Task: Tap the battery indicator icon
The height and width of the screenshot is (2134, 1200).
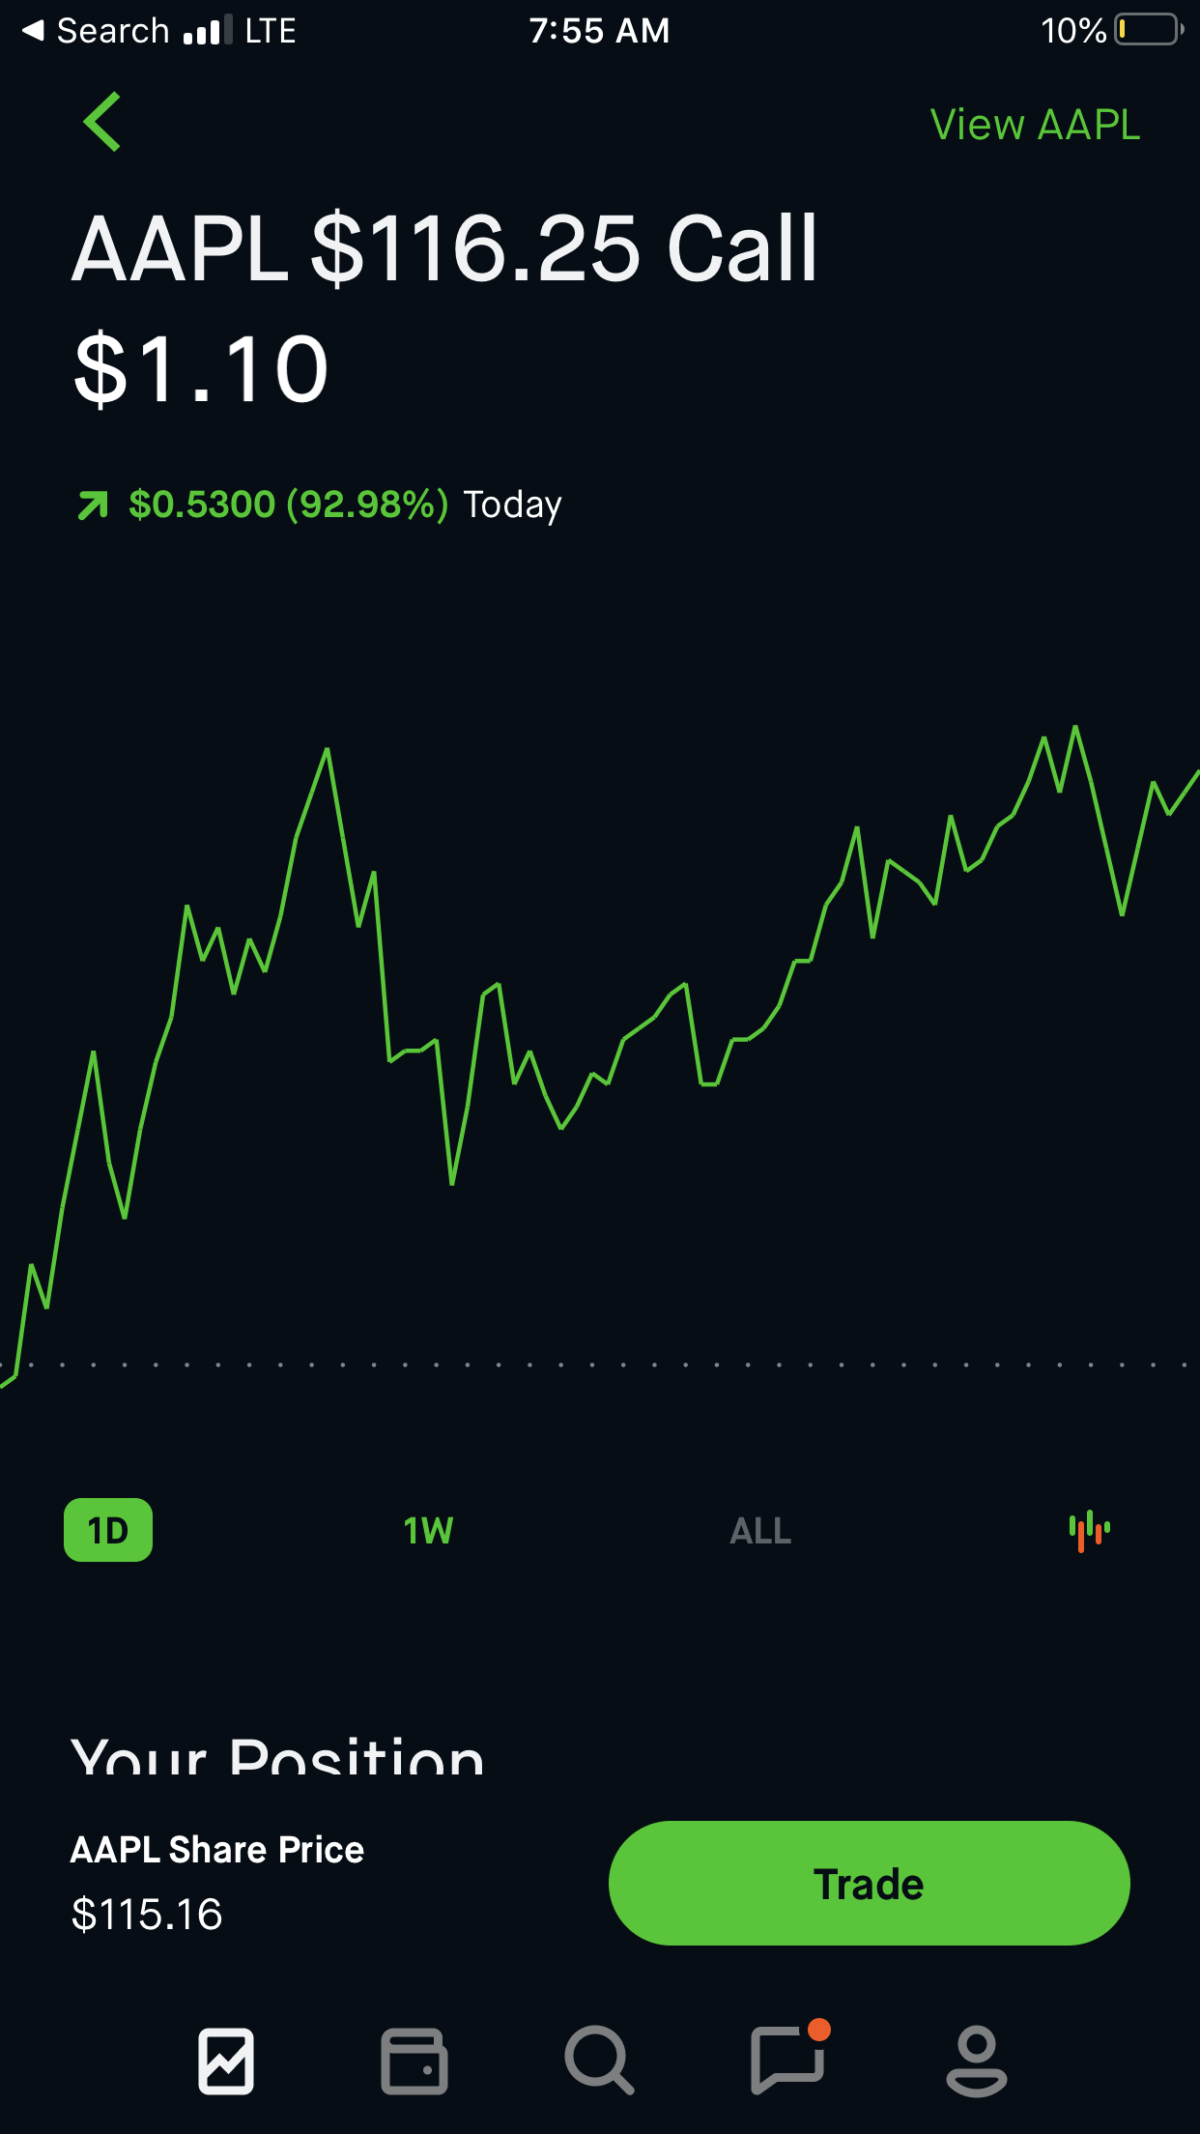Action: coord(1148,31)
